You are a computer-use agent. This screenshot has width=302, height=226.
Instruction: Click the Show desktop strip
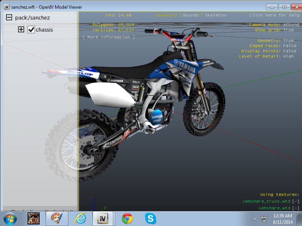299,219
